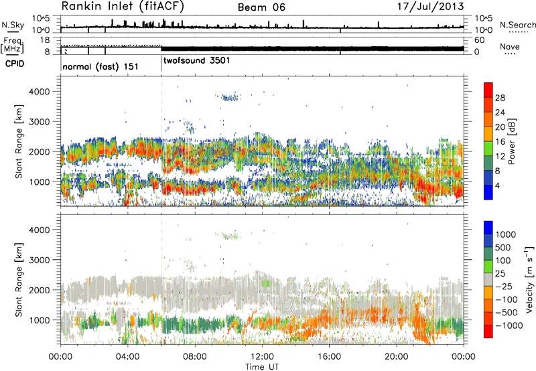
Task: Click the 'Slant Range [km]' label of velocity panel
Action: [19, 279]
